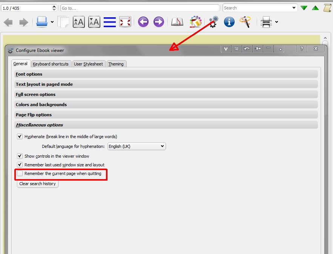Open the Bookmarks book icon
Image resolution: width=333 pixels, height=254 pixels.
point(177,22)
